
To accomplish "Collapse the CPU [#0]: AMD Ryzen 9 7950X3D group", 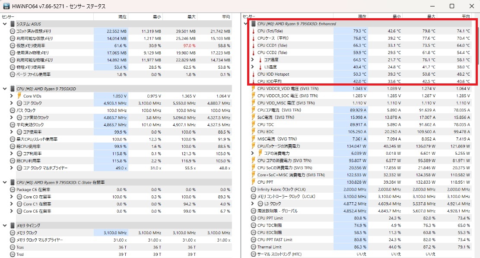I will click(x=5, y=89).
